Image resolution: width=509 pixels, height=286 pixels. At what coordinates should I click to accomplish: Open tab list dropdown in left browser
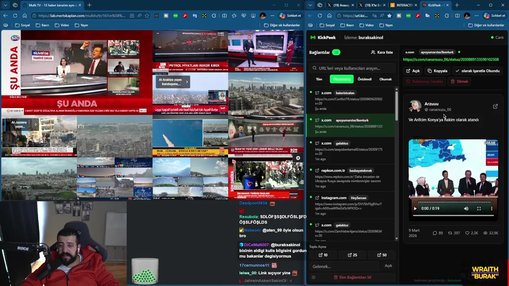pyautogui.click(x=5, y=5)
